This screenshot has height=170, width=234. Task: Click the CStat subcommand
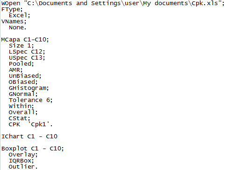[x=20, y=118]
